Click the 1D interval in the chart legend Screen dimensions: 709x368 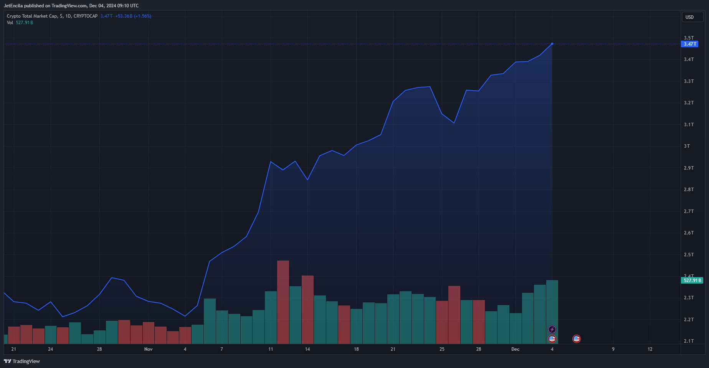pos(68,16)
